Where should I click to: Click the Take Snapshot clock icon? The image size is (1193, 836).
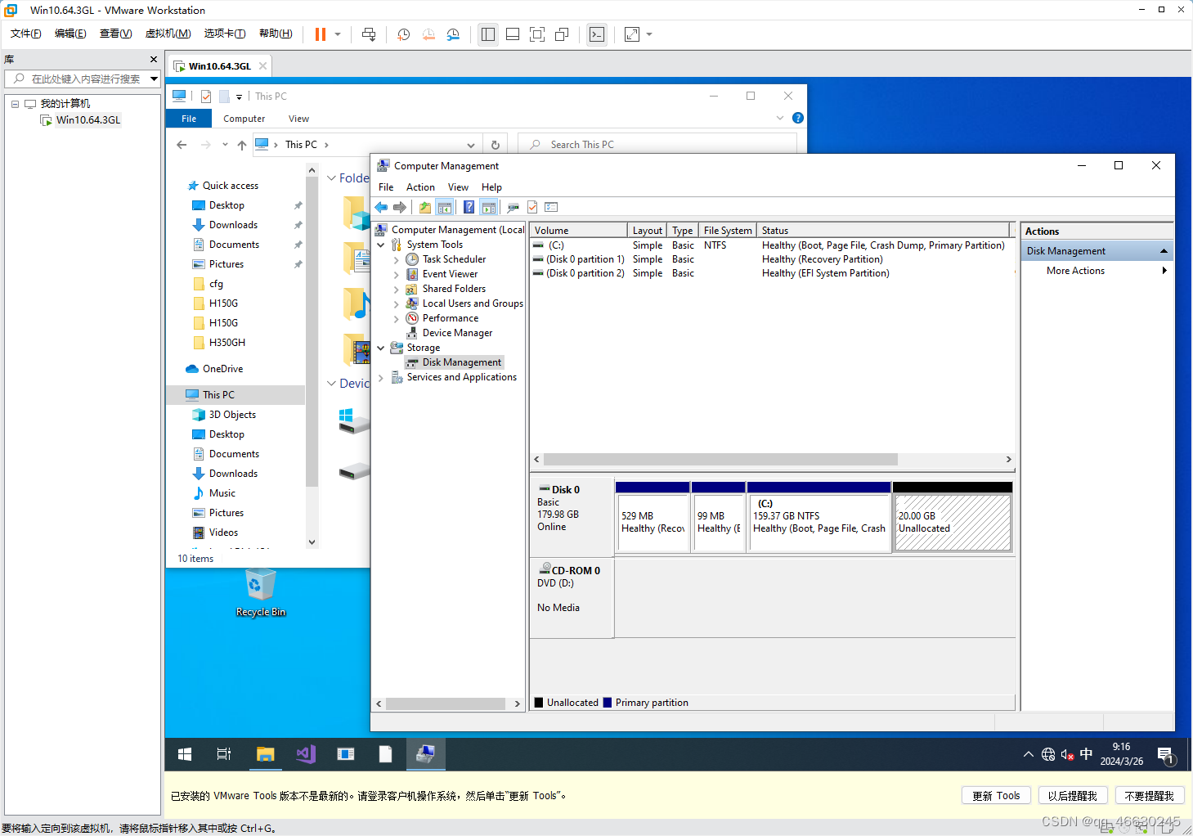coord(403,34)
